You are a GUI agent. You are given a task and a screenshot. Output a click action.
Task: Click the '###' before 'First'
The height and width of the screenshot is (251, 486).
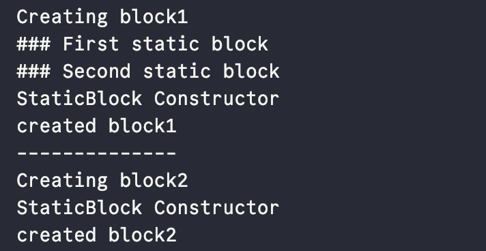[x=33, y=44]
